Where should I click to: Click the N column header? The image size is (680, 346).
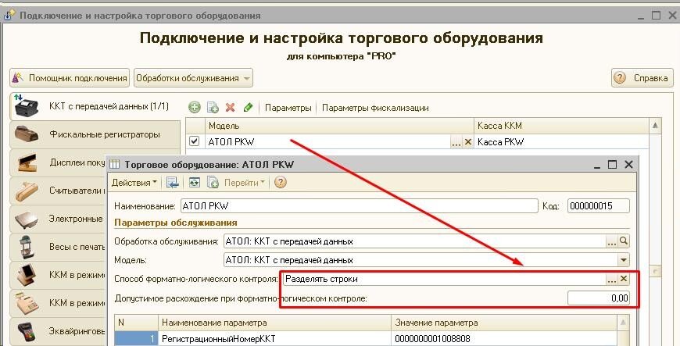tap(137, 323)
